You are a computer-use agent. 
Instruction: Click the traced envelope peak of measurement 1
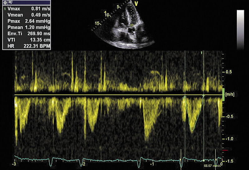(x=192, y=130)
